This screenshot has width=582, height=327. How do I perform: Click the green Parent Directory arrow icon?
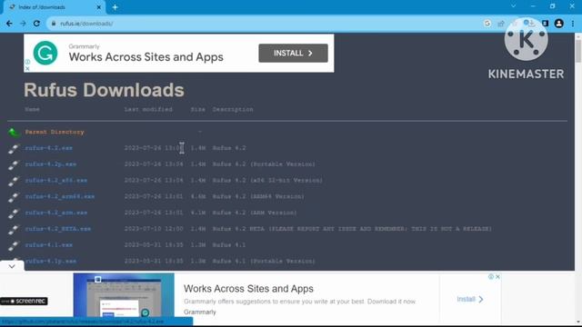point(14,132)
